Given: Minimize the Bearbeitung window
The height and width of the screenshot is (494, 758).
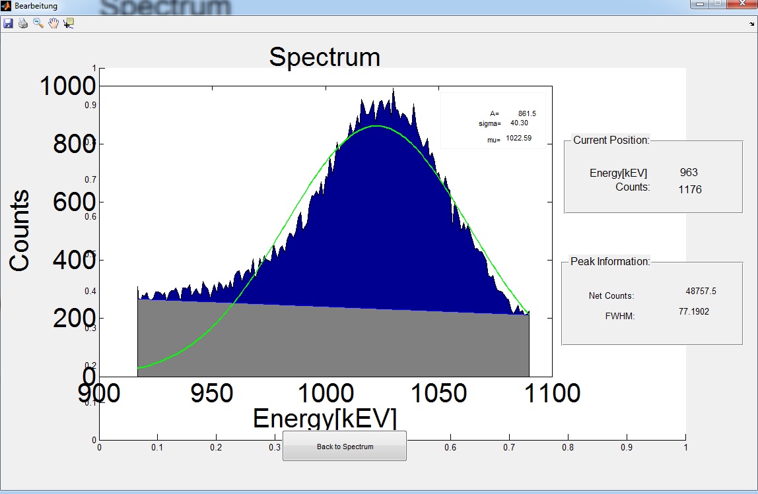Looking at the screenshot, I should (x=700, y=5).
